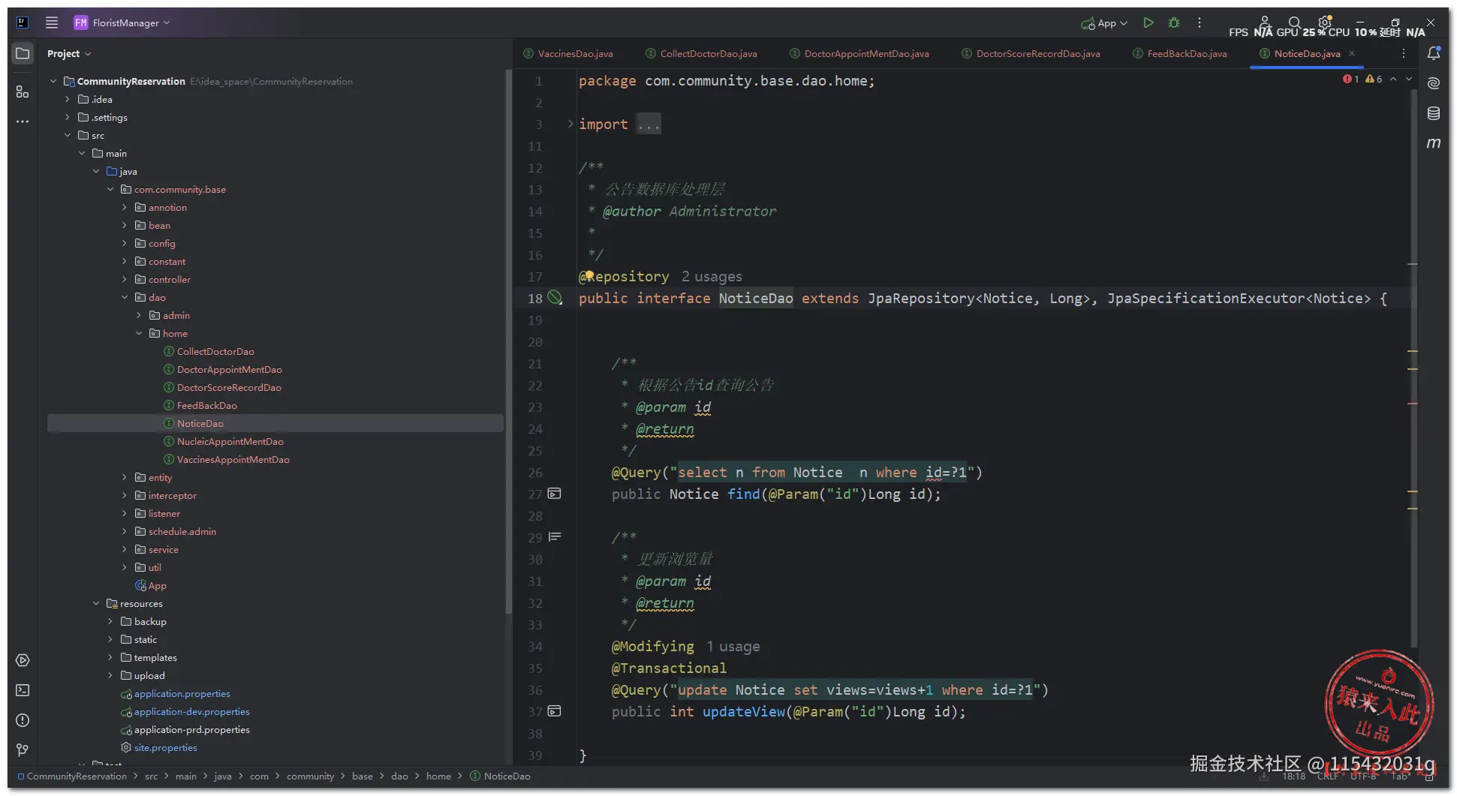Show the 2 usages of NoticeDao
The height and width of the screenshot is (796, 1457).
click(712, 277)
